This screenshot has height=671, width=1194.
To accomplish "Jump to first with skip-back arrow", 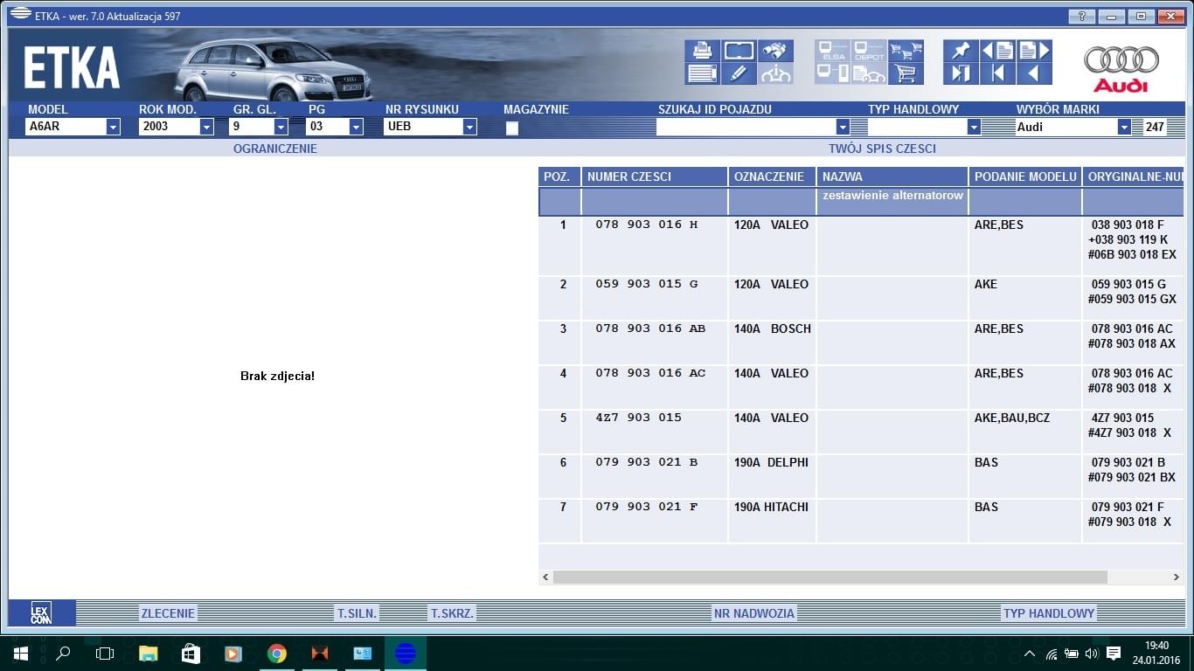I will 997,73.
